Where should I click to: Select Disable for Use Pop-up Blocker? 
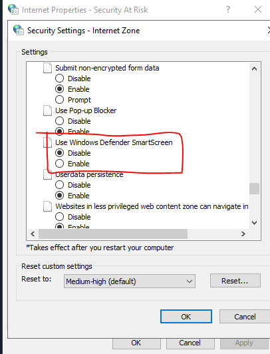60,121
